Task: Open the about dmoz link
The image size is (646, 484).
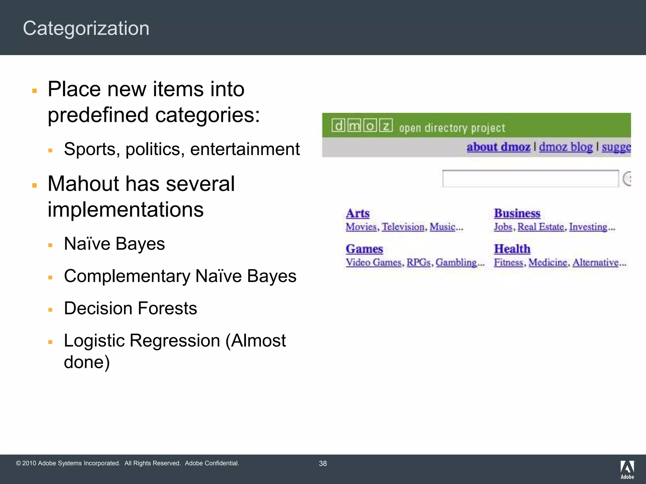Action: tap(498, 147)
